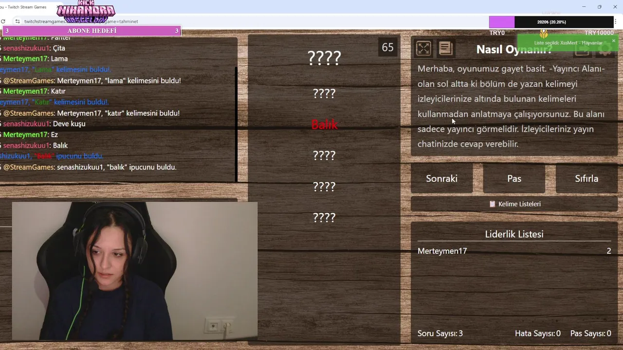
Task: Click the Sıfırla reset button
Action: coord(586,178)
